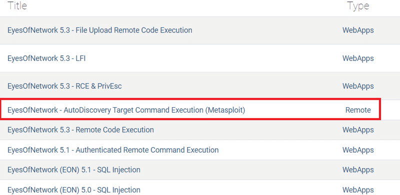Click the Remote type in the highlighted row

coord(358,110)
